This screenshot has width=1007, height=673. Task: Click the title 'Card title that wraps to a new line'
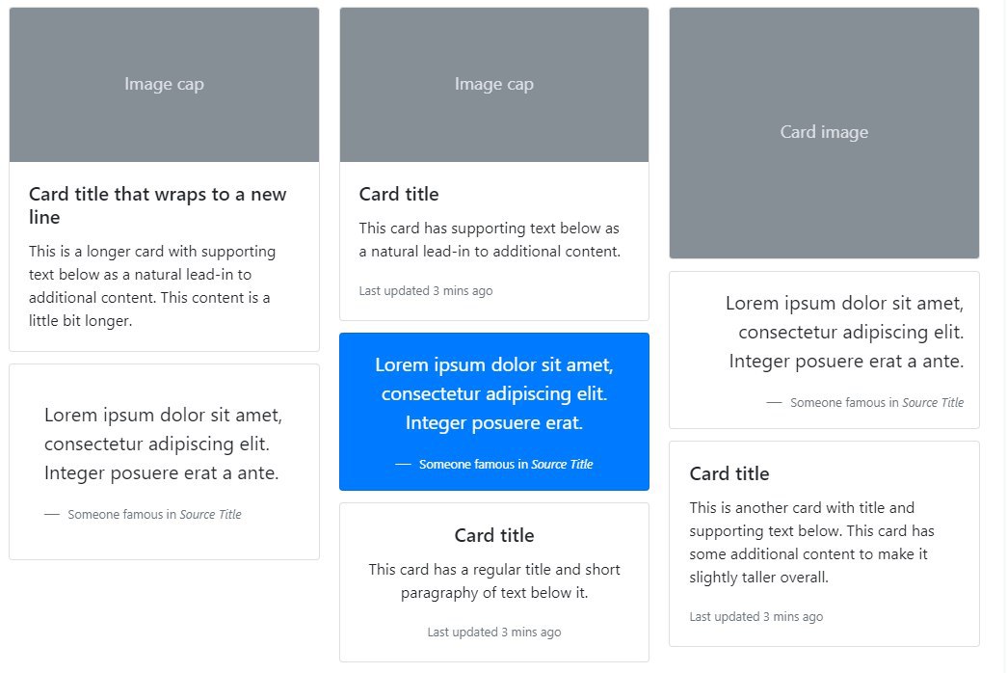click(x=157, y=205)
